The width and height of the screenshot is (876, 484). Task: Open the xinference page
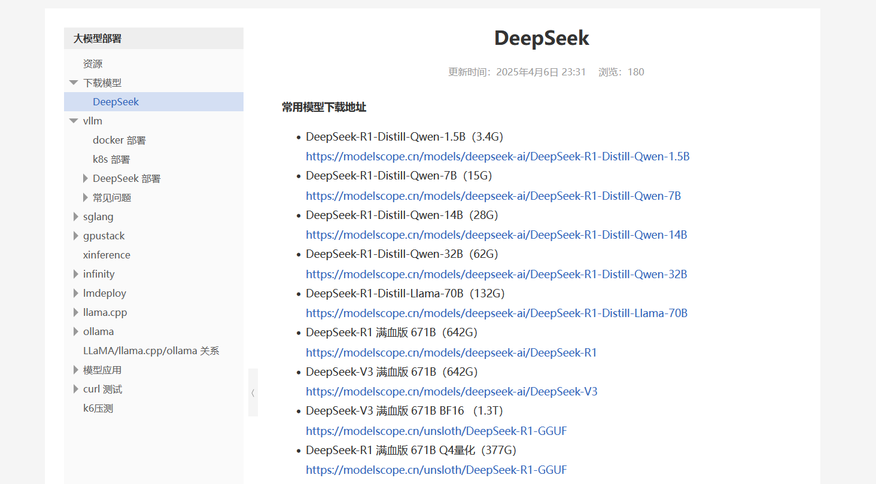tap(107, 255)
